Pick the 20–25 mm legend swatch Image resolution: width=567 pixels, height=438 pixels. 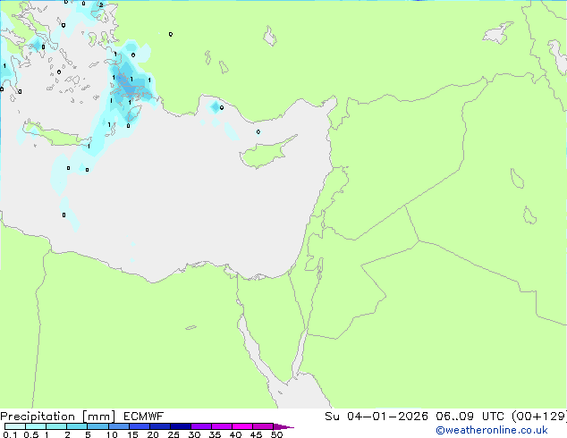point(159,426)
